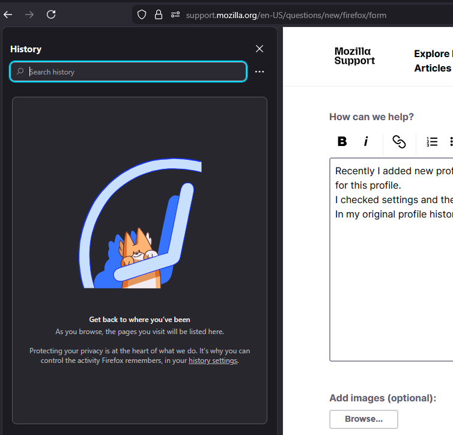Click the 'Get back to where you've been' text
Image resolution: width=453 pixels, height=435 pixels.
pos(139,320)
